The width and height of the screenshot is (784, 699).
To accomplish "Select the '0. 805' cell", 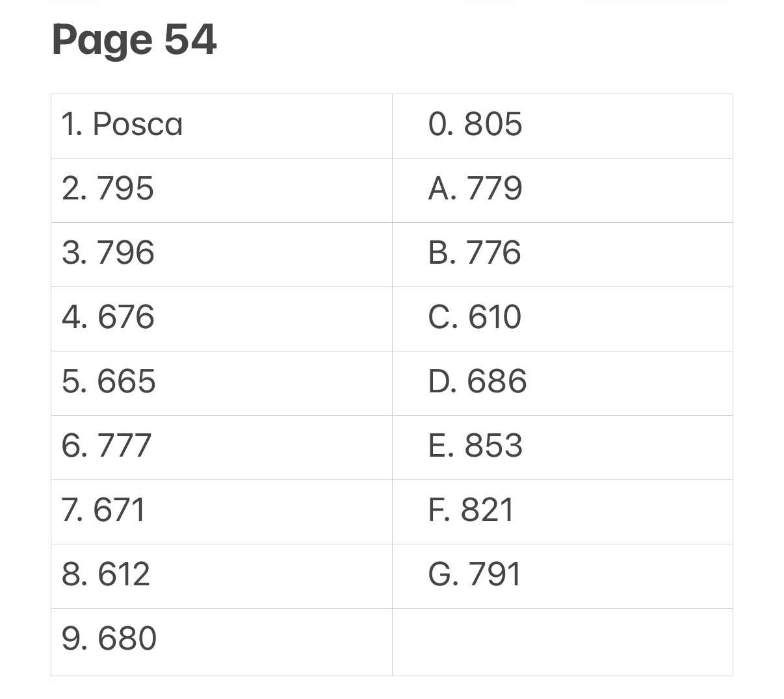I will [x=562, y=126].
